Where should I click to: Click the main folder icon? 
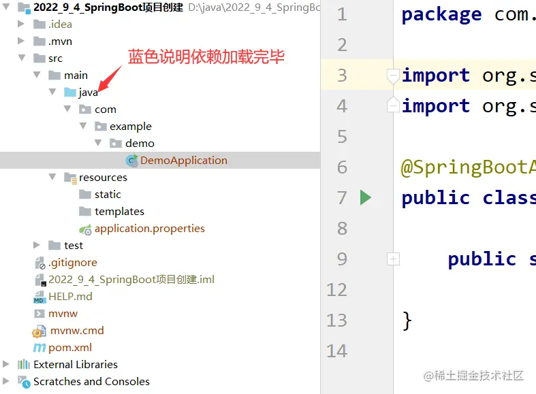pyautogui.click(x=54, y=75)
